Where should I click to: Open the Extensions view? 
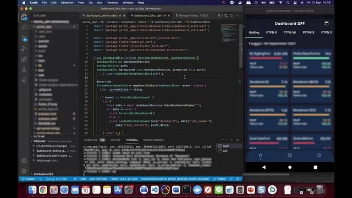tap(24, 59)
